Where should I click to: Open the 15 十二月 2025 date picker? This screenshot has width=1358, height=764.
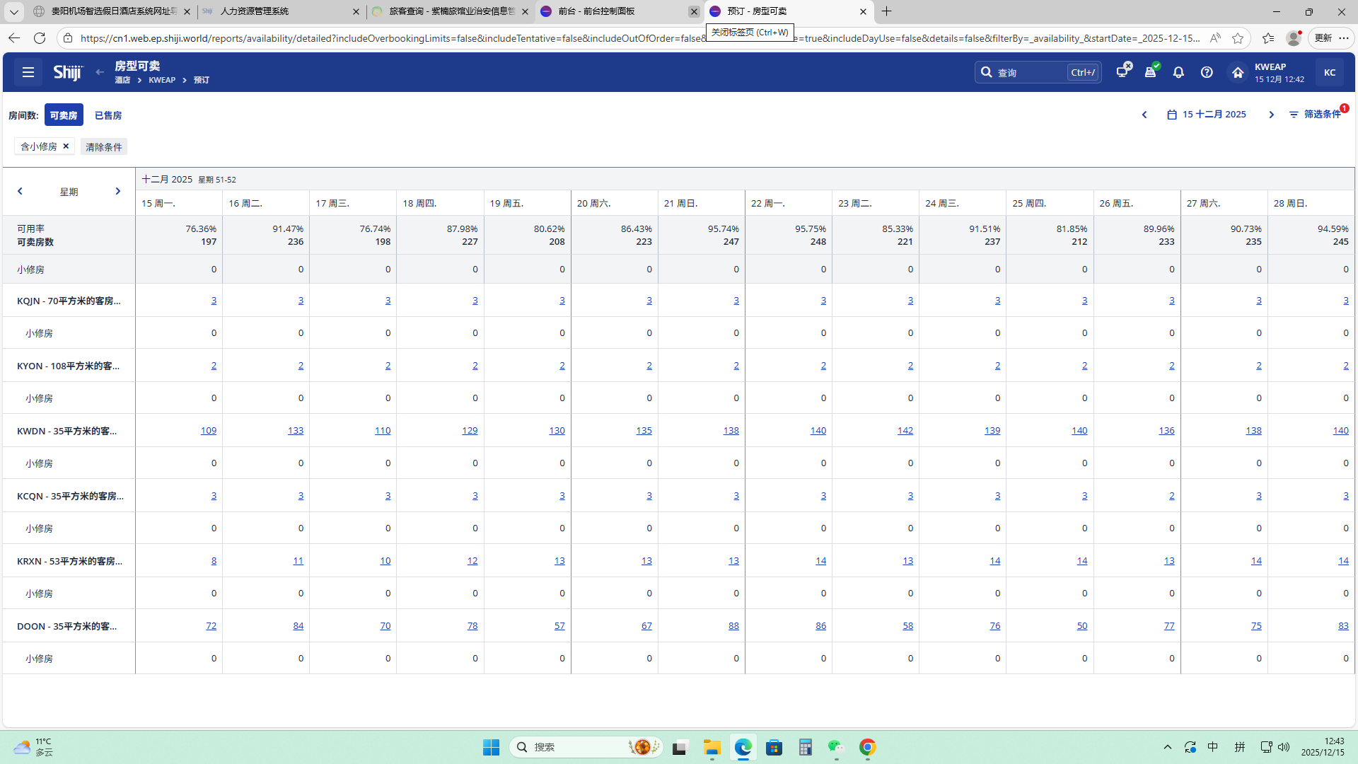point(1207,115)
